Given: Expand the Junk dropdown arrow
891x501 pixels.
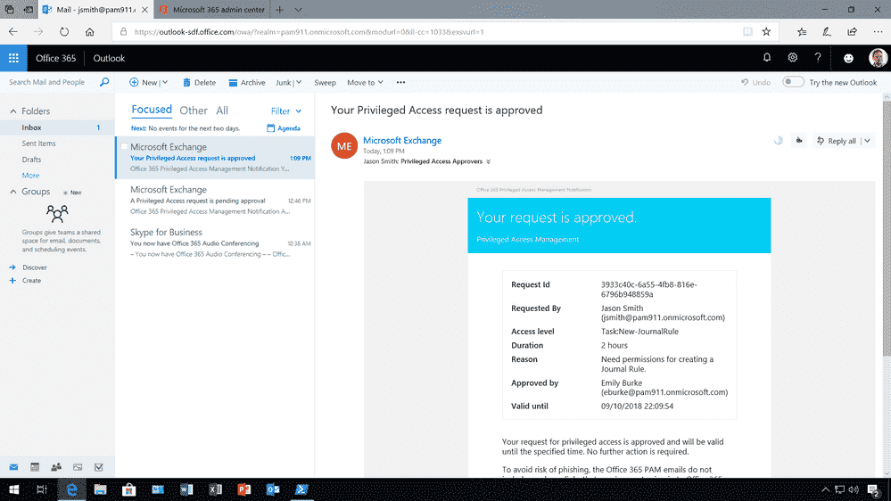Looking at the screenshot, I should [x=299, y=82].
